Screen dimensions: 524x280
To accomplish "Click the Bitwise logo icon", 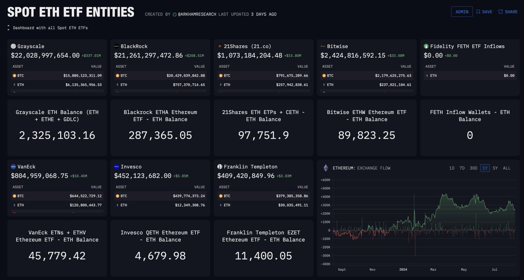I will click(x=323, y=46).
